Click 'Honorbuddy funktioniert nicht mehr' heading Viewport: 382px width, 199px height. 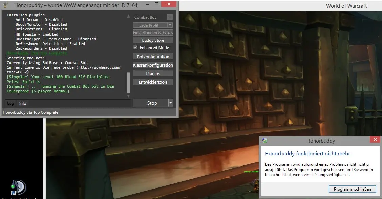tap(307, 153)
